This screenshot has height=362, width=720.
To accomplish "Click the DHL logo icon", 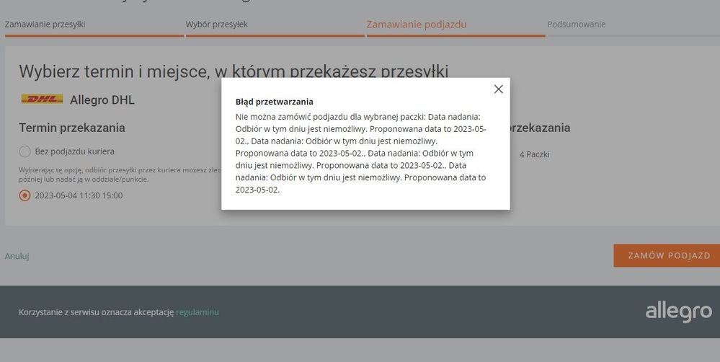I will [42, 100].
